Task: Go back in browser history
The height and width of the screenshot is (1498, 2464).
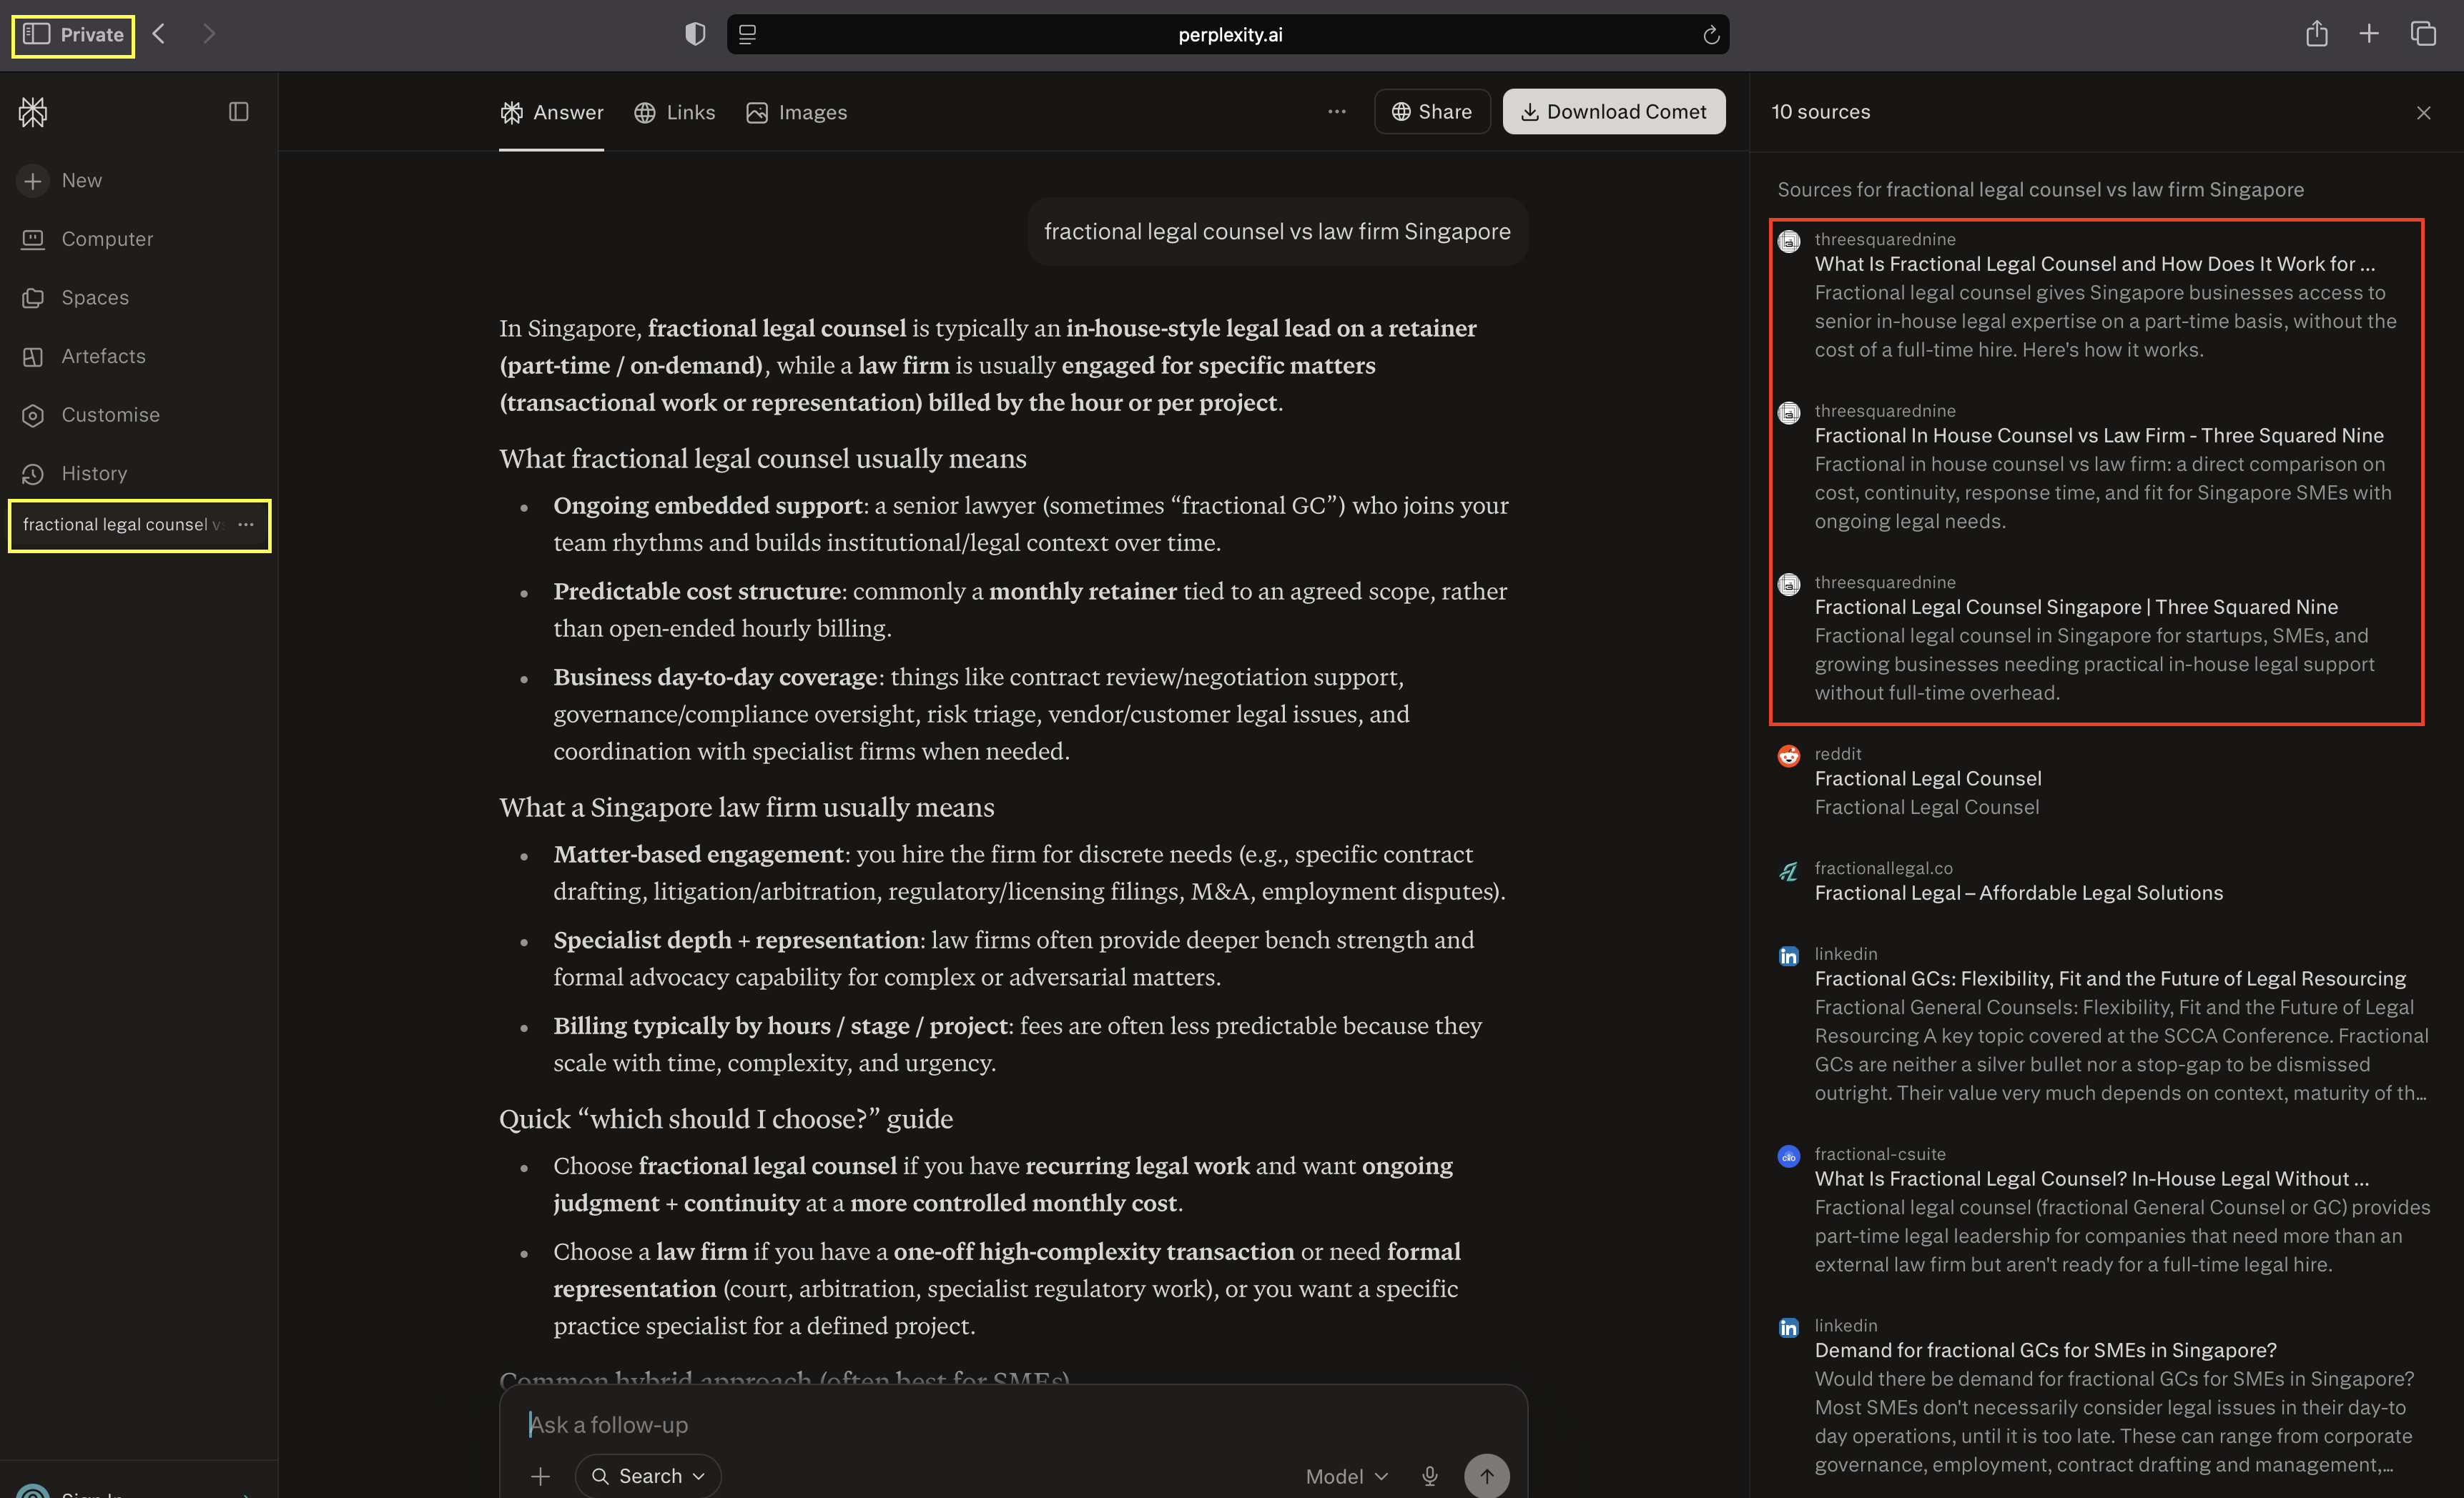Action: (159, 34)
